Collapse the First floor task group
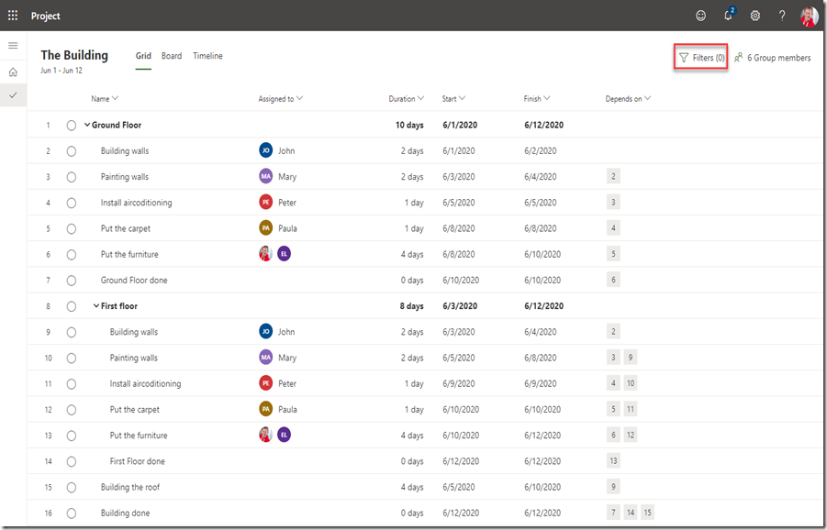827x530 pixels. (x=96, y=306)
